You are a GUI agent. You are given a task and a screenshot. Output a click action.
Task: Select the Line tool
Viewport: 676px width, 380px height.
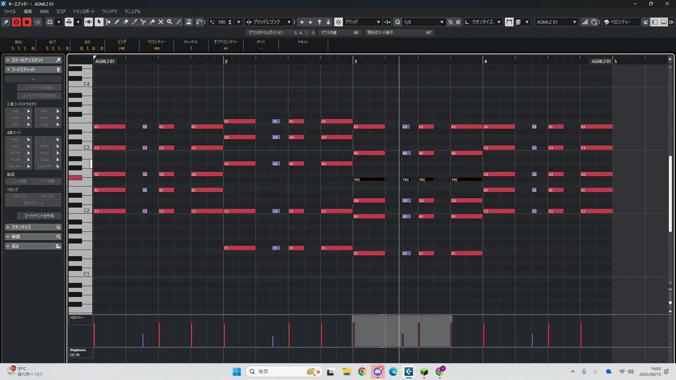click(179, 22)
